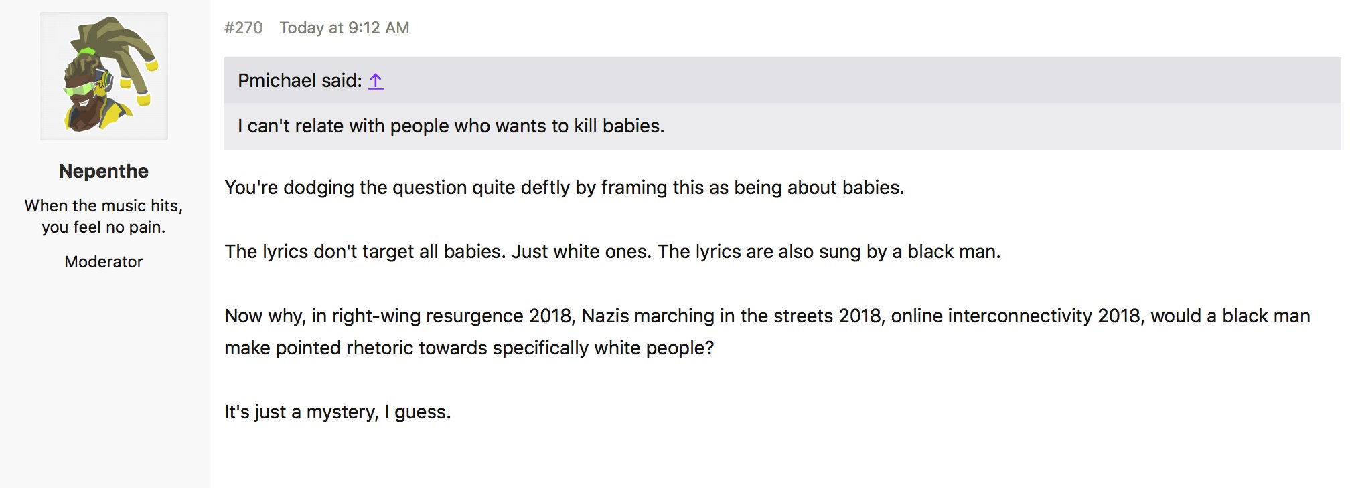This screenshot has height=488, width=1350.
Task: Click the line "It's just a mystery, I guess."
Action: click(337, 412)
